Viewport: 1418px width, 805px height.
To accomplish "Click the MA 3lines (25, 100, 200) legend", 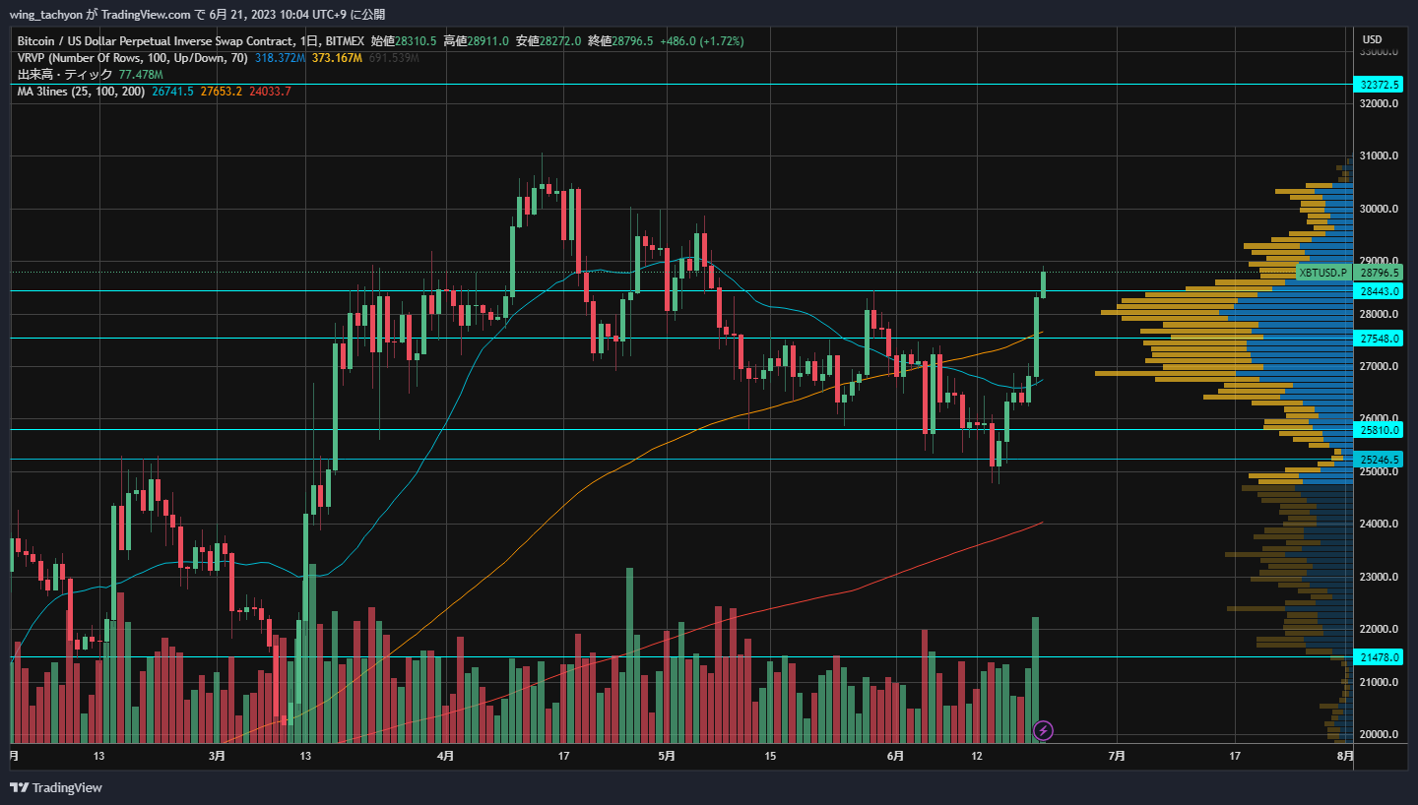I will pyautogui.click(x=81, y=92).
